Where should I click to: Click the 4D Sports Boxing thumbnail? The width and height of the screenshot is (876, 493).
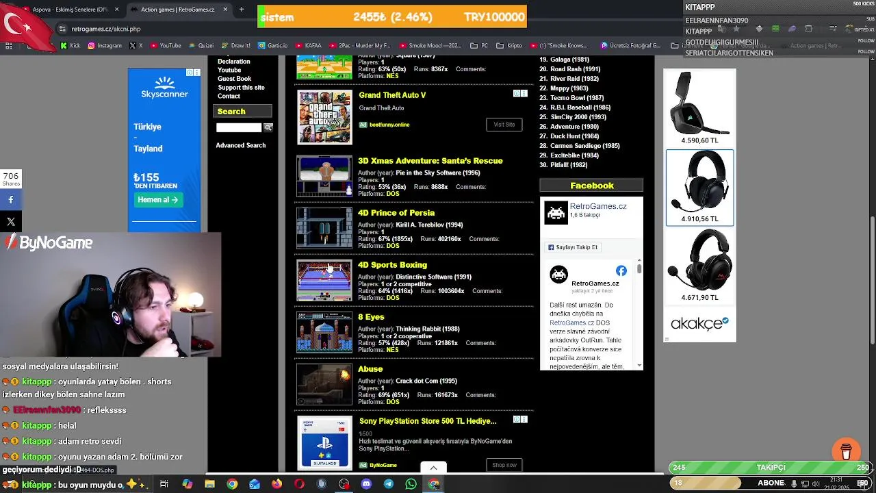click(x=324, y=280)
